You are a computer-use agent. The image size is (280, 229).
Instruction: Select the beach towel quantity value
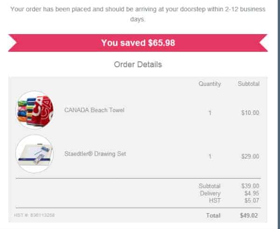point(210,113)
